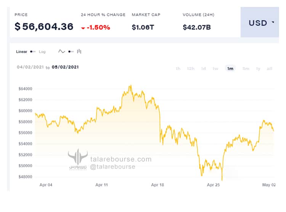Viewport: 286px width, 212px height.
Task: Select the Linear scale label
Action: 22,52
